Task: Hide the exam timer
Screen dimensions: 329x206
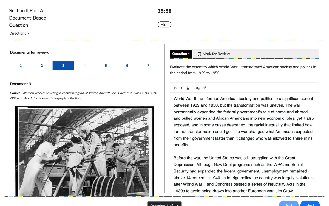Action: click(x=164, y=24)
